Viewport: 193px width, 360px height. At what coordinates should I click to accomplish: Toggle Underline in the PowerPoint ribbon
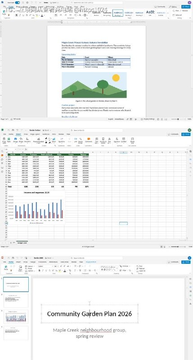pos(46,270)
